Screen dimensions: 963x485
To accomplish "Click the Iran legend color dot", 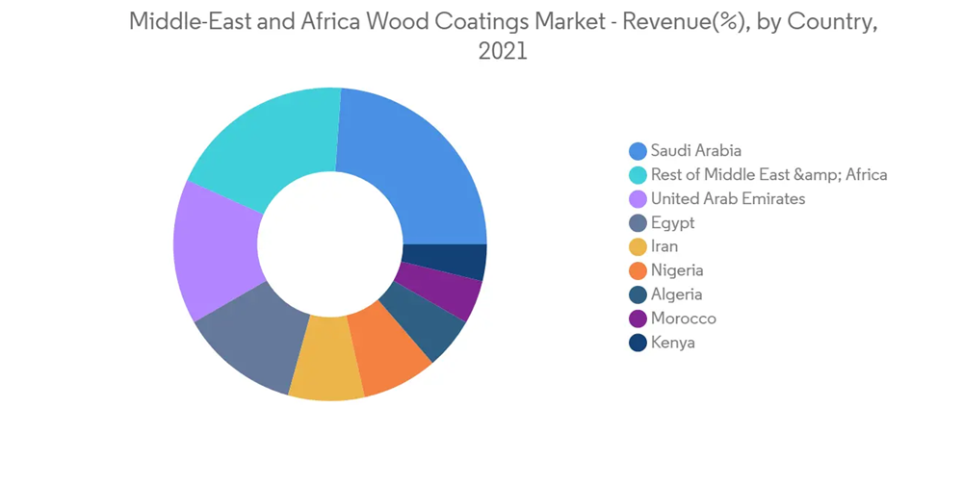I will coord(638,247).
